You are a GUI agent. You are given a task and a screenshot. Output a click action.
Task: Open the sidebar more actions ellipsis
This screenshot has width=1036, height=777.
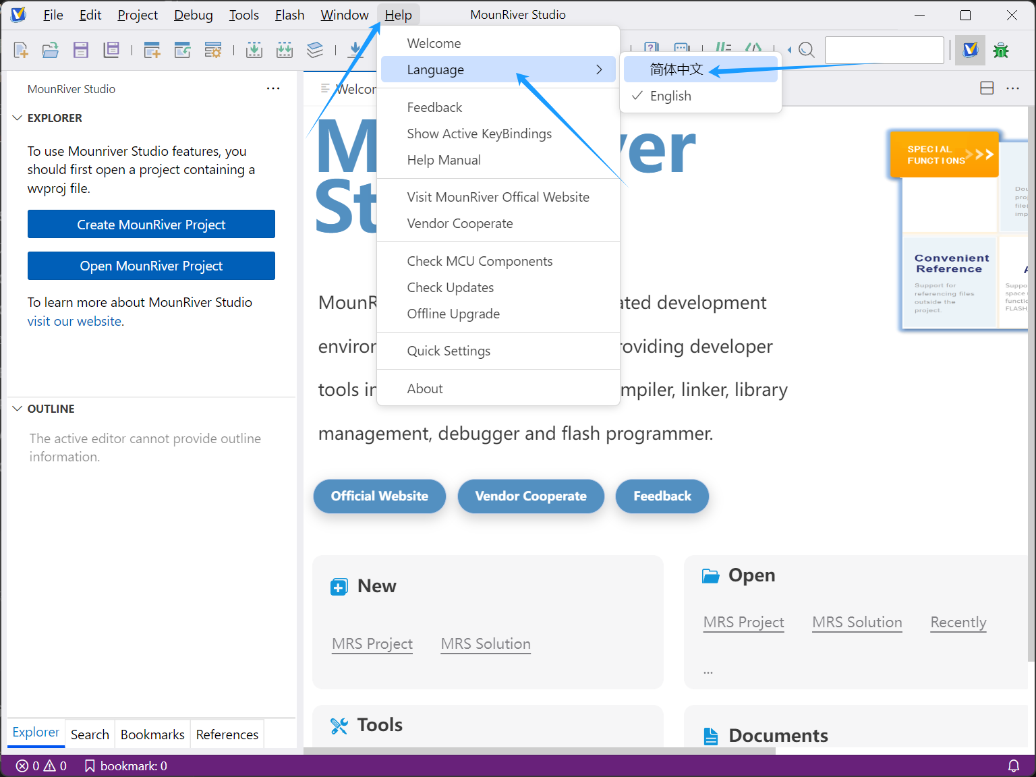point(273,88)
